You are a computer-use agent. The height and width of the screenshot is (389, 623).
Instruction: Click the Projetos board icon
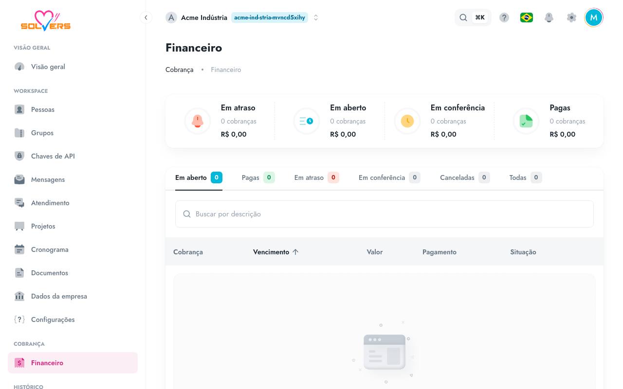[x=19, y=226]
